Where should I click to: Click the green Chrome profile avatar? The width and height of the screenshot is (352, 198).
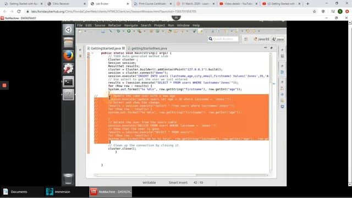tap(340, 11)
